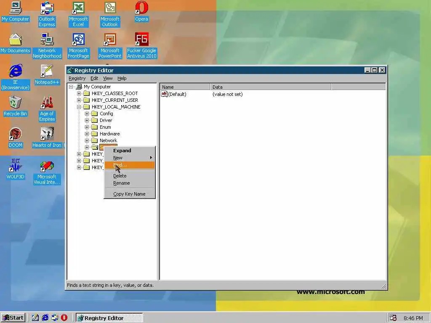Choose Copy Key Name from context menu
431x323 pixels.
pyautogui.click(x=130, y=194)
